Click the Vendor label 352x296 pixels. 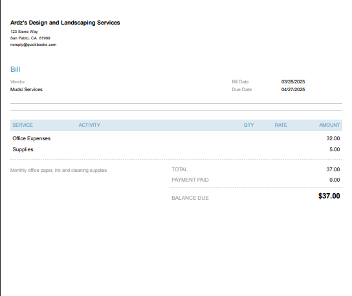tap(17, 82)
